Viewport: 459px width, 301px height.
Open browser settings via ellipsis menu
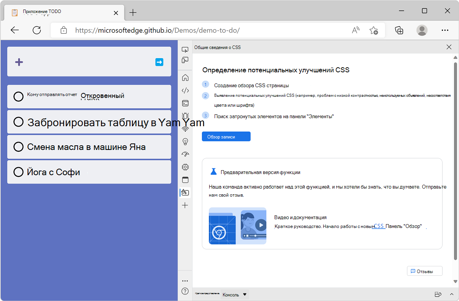[x=445, y=30]
